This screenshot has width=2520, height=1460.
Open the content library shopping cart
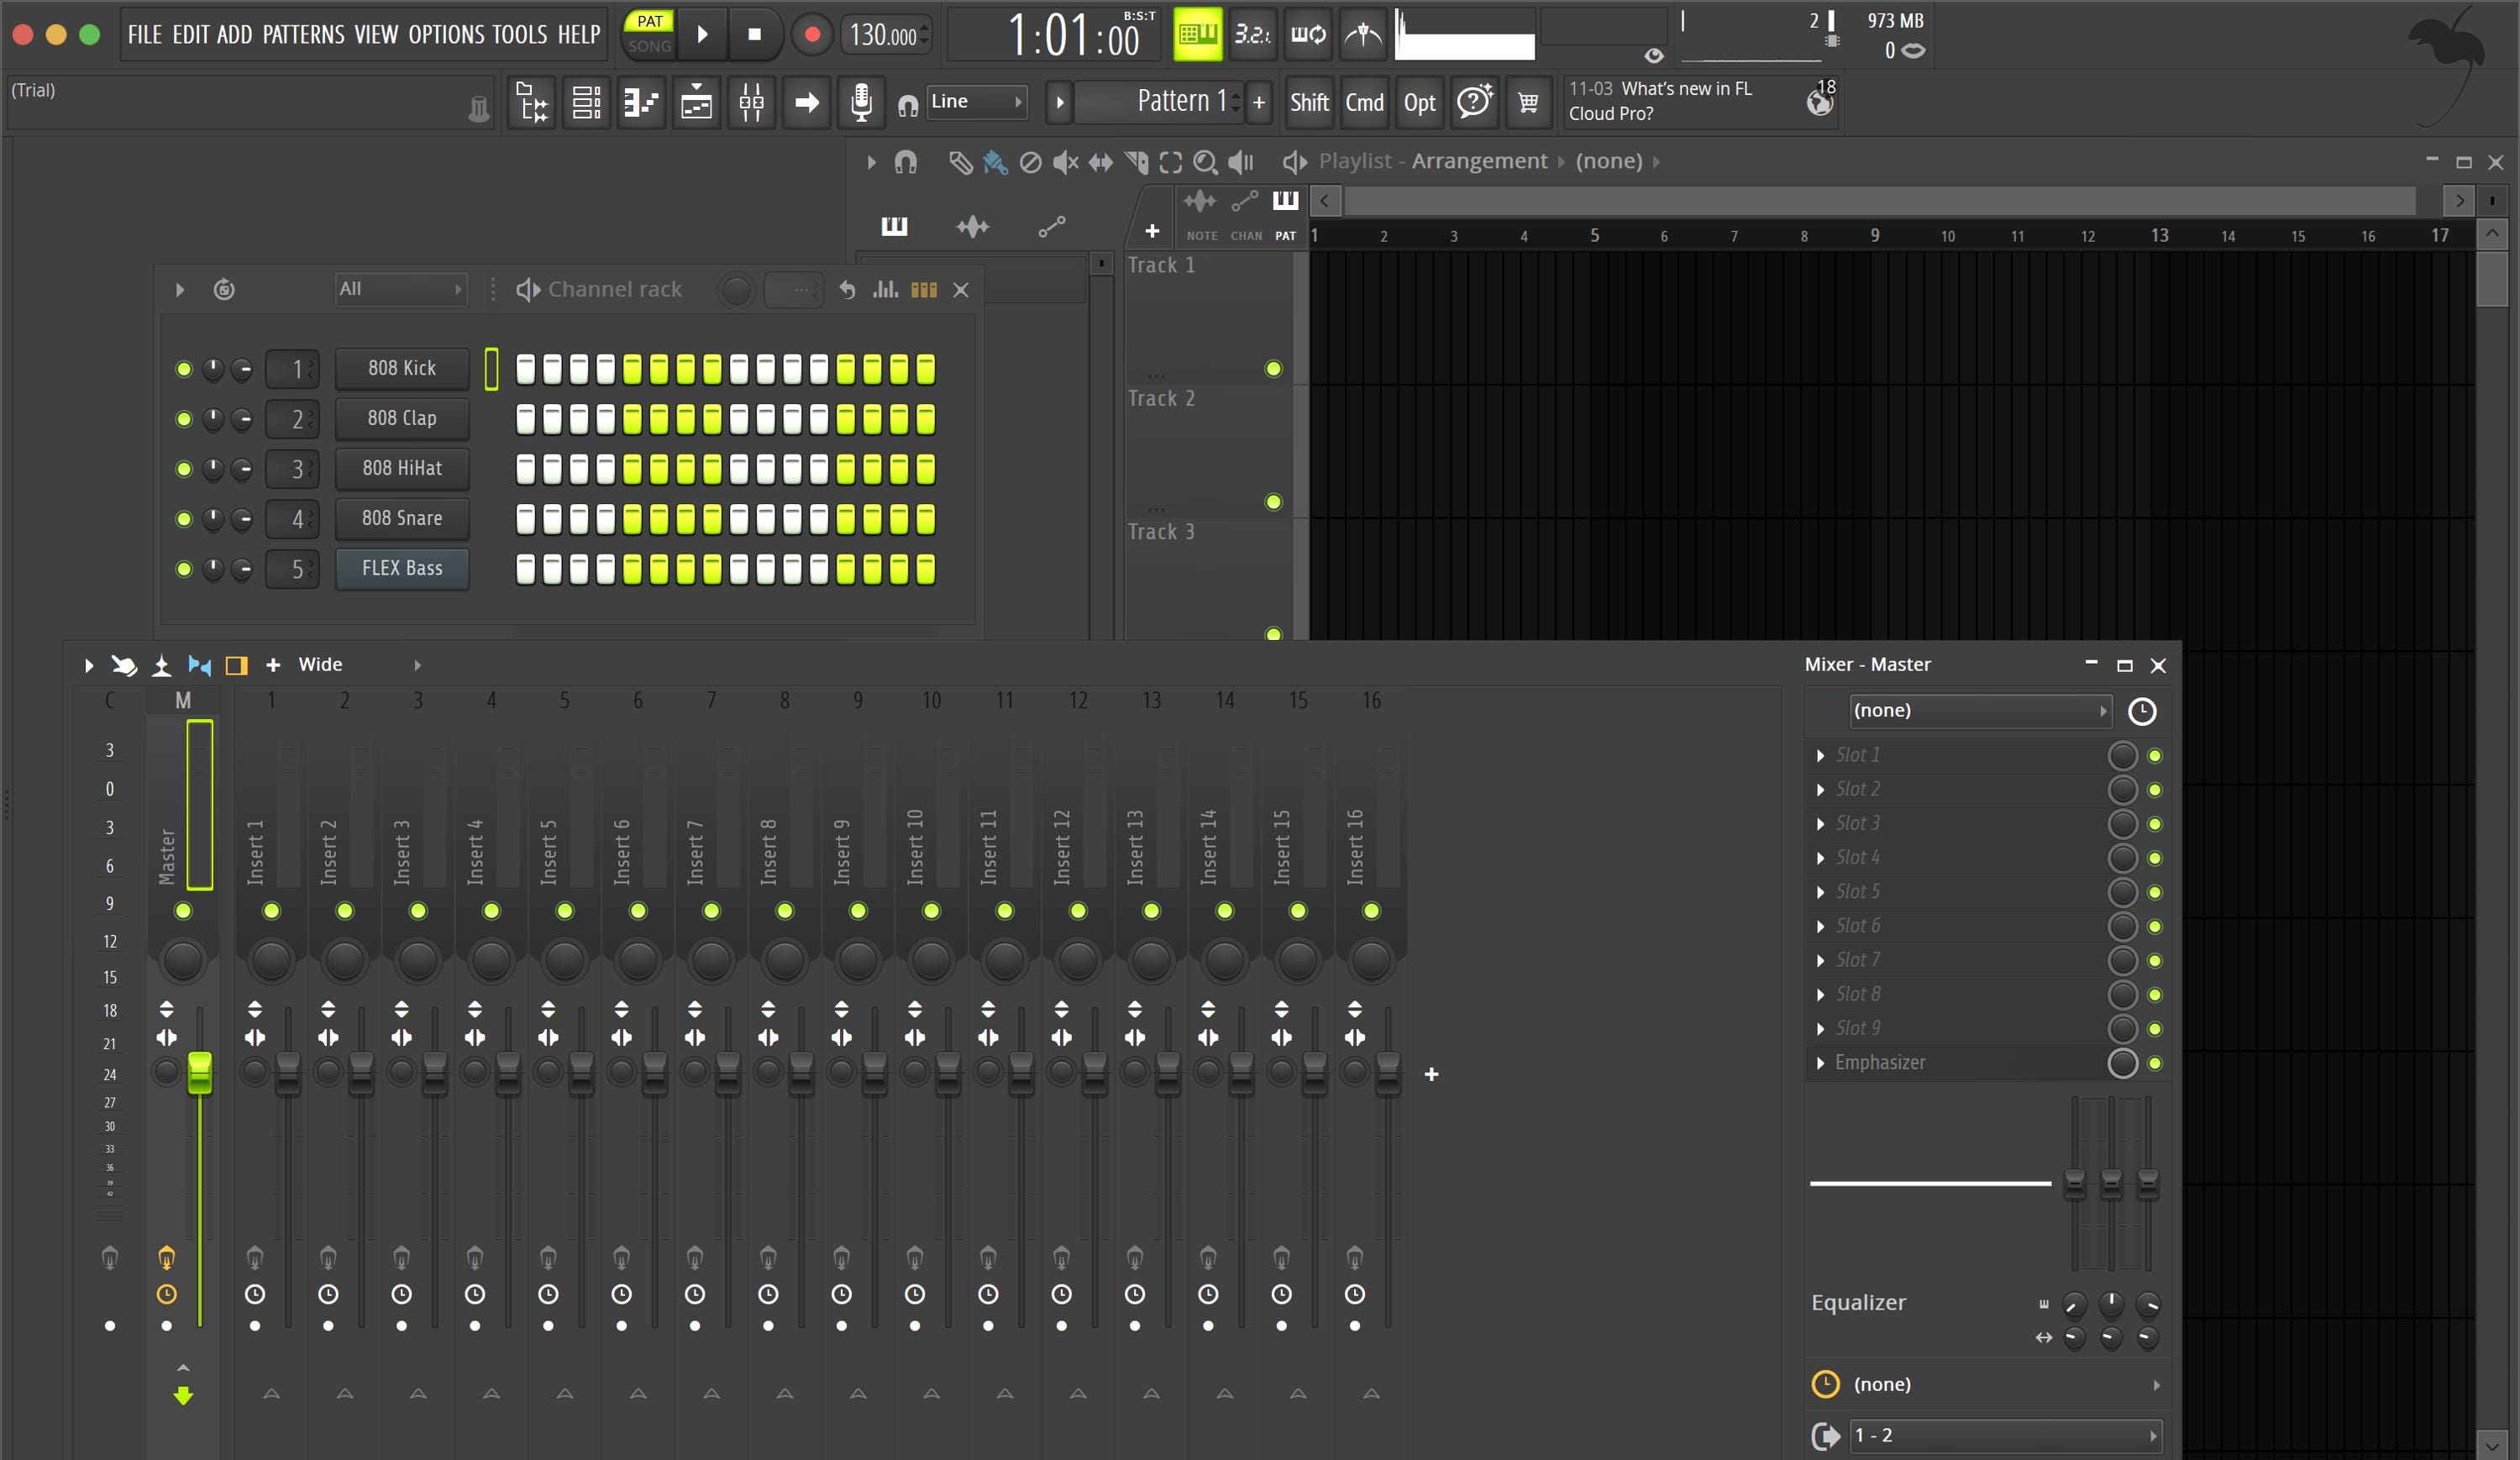tap(1528, 102)
